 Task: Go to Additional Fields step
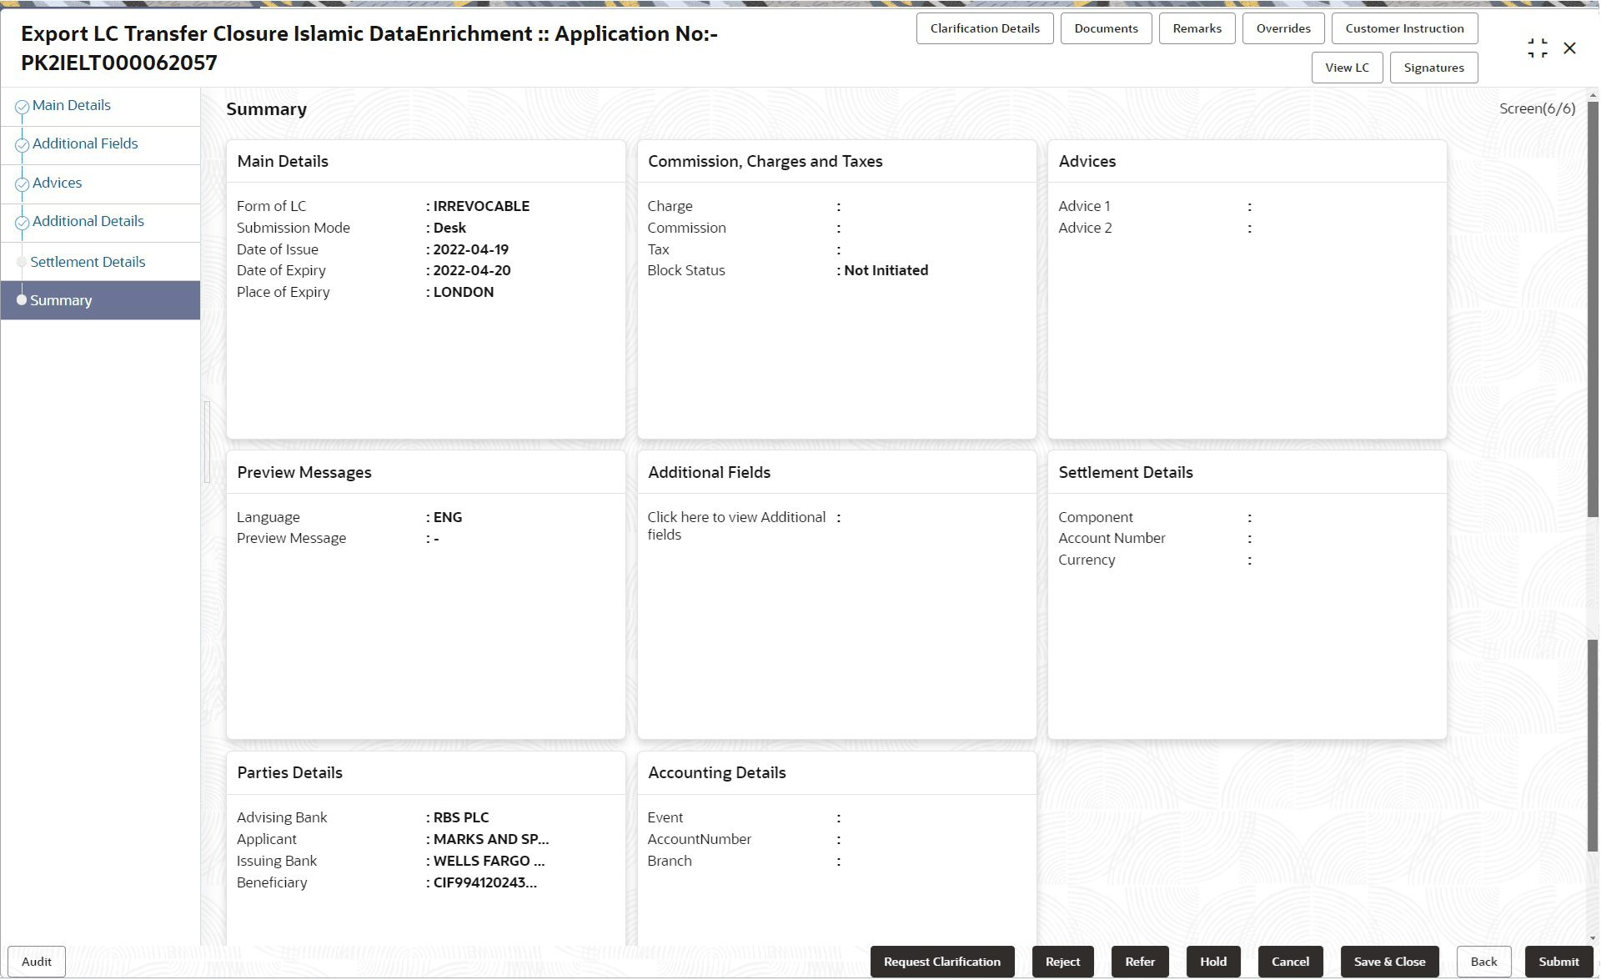coord(84,143)
